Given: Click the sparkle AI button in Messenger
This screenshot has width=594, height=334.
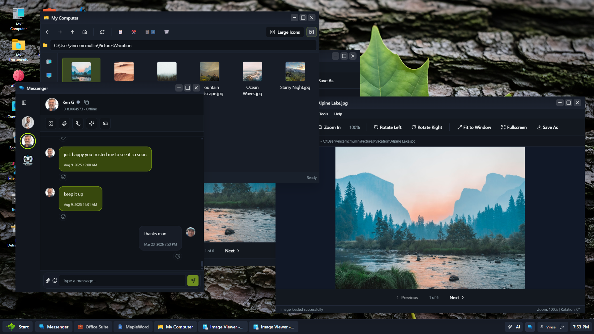Looking at the screenshot, I should pyautogui.click(x=92, y=123).
